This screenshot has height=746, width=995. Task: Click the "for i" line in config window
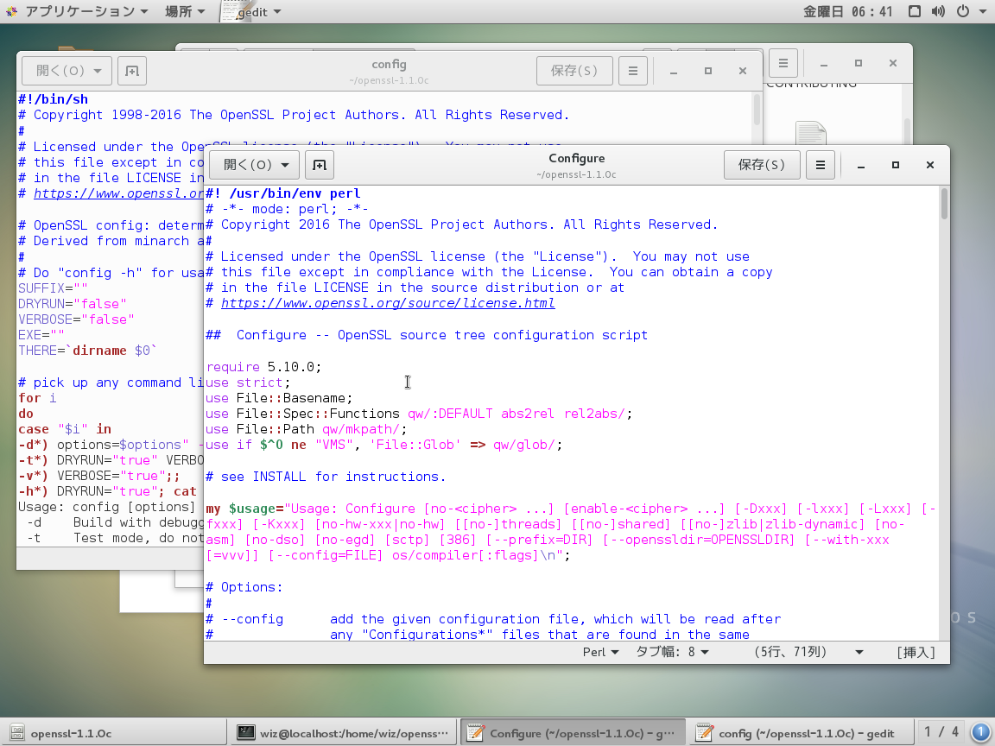tap(37, 398)
